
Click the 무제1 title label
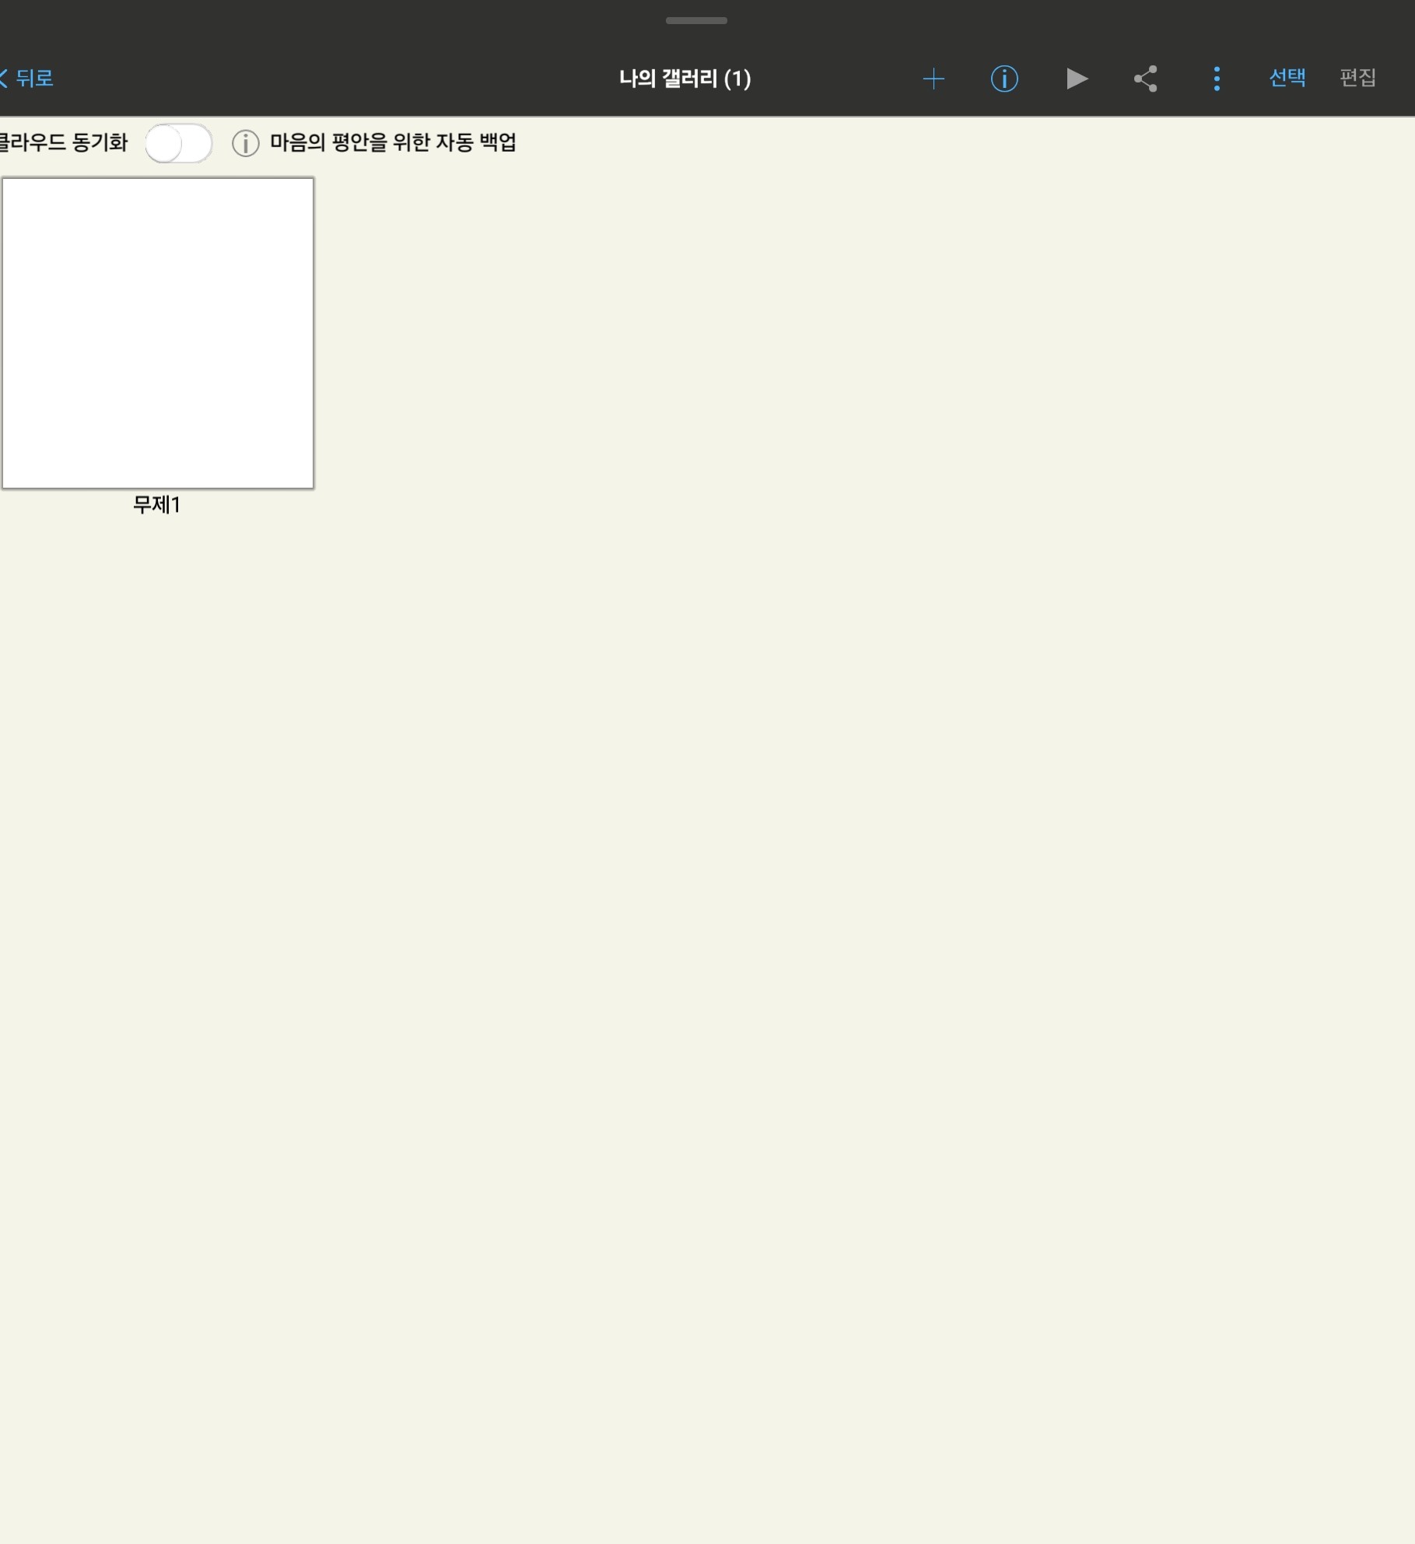point(156,505)
